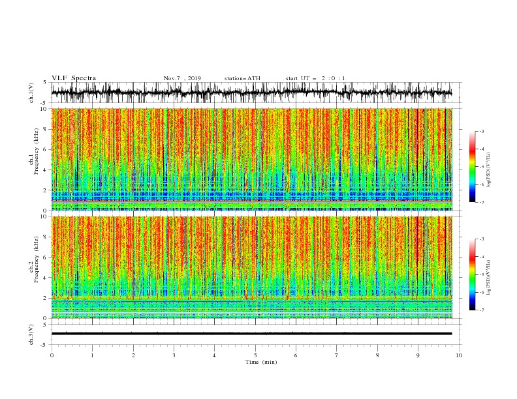This screenshot has height=399, width=517.
Task: Click time axis tick label '4'
Action: pos(215,355)
